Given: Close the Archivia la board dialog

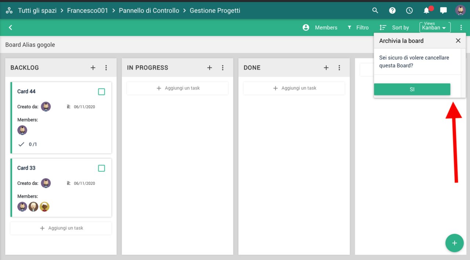Looking at the screenshot, I should tap(458, 41).
